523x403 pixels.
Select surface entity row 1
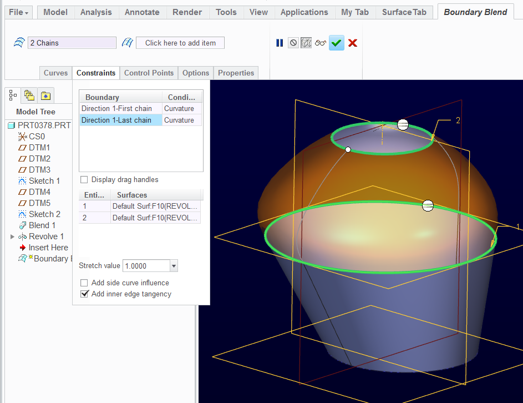tap(139, 206)
